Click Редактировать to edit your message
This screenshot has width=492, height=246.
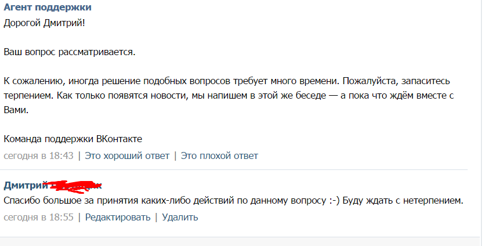point(118,218)
